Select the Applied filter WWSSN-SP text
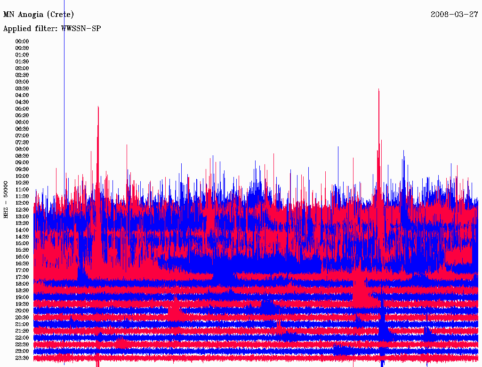This screenshot has width=482, height=367. [x=52, y=29]
